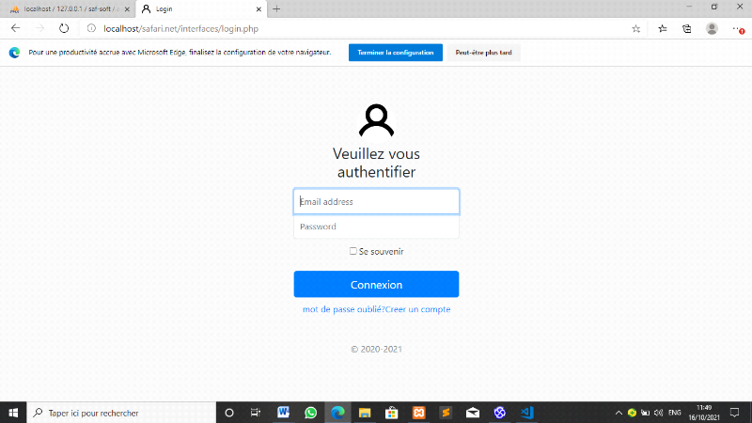
Task: Focus the Password field
Action: point(376,227)
